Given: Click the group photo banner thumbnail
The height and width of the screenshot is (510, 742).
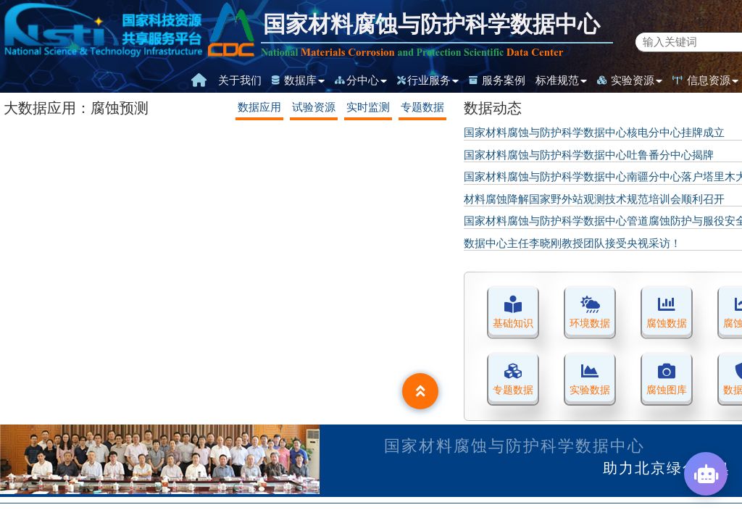Looking at the screenshot, I should (159, 460).
